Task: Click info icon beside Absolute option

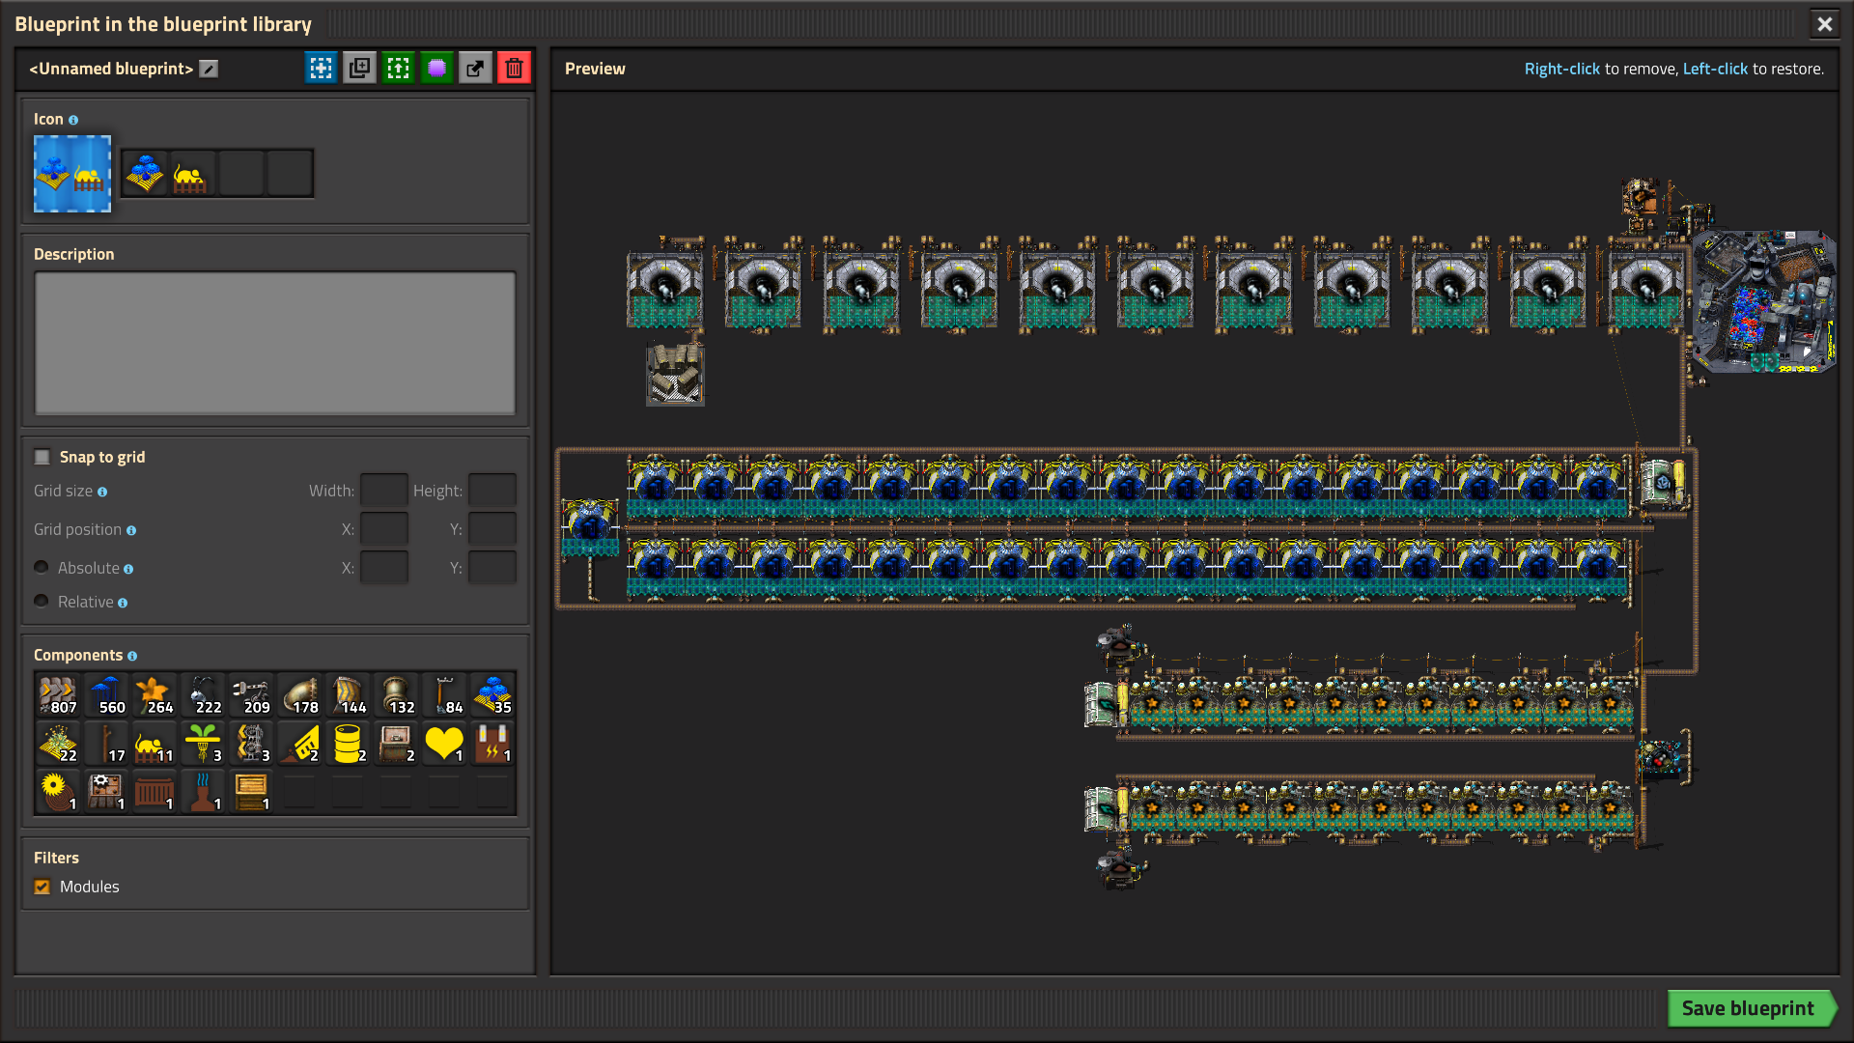Action: click(x=128, y=570)
